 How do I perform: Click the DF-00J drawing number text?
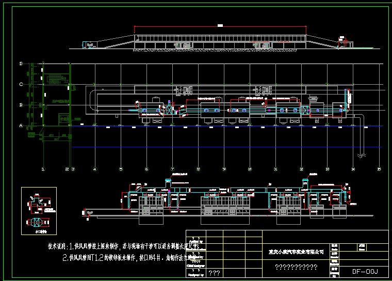365,271
